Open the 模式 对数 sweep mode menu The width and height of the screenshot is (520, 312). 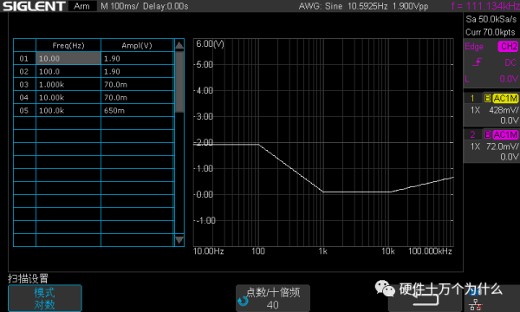[x=45, y=298]
